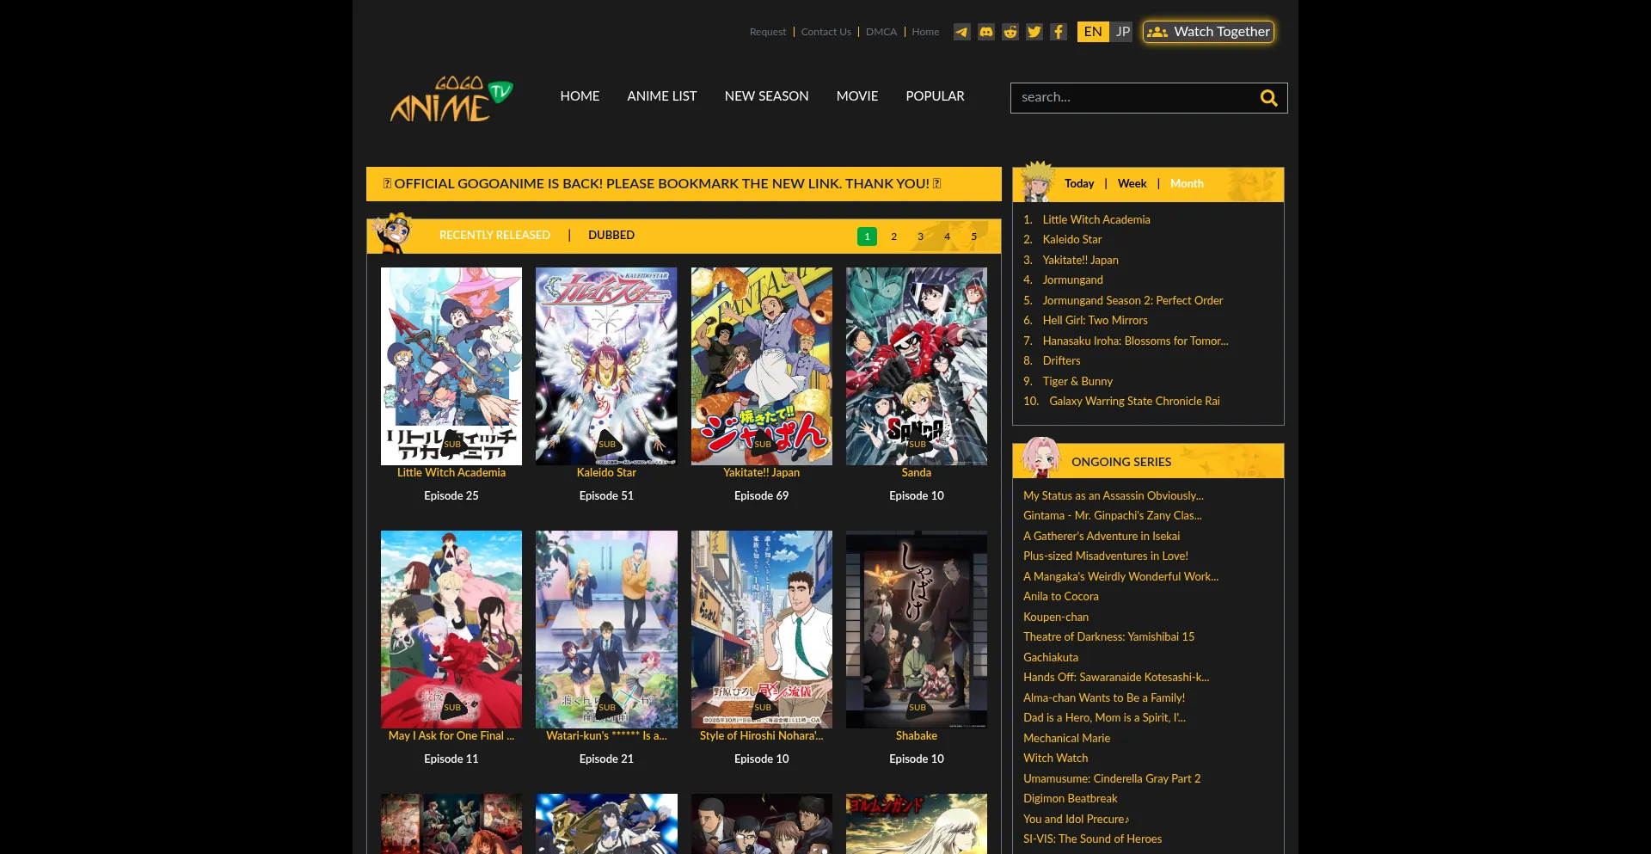Open Koupen-chan ongoing series
The width and height of the screenshot is (1651, 854).
click(1055, 617)
